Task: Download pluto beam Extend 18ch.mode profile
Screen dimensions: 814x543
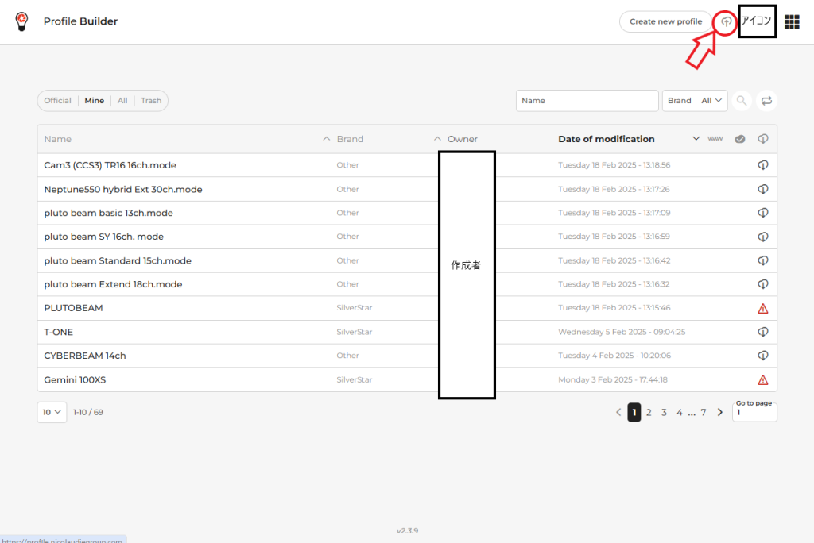Action: point(762,284)
